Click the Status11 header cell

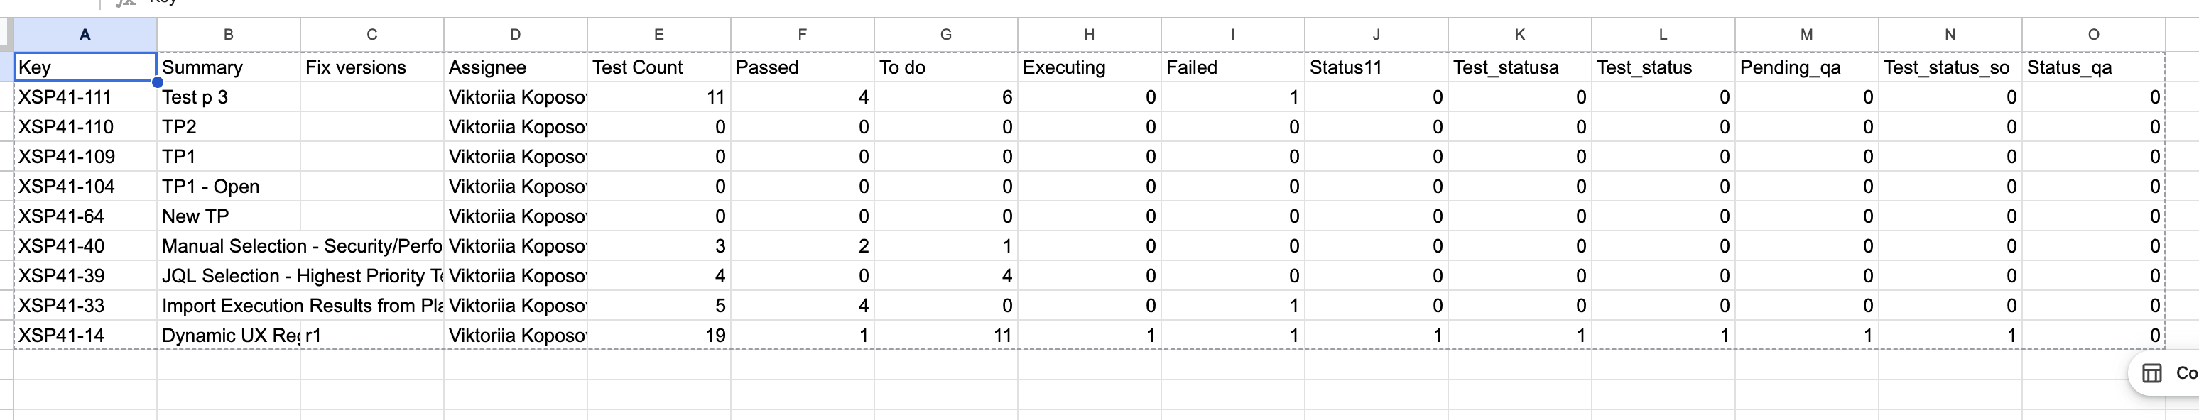[x=1375, y=67]
